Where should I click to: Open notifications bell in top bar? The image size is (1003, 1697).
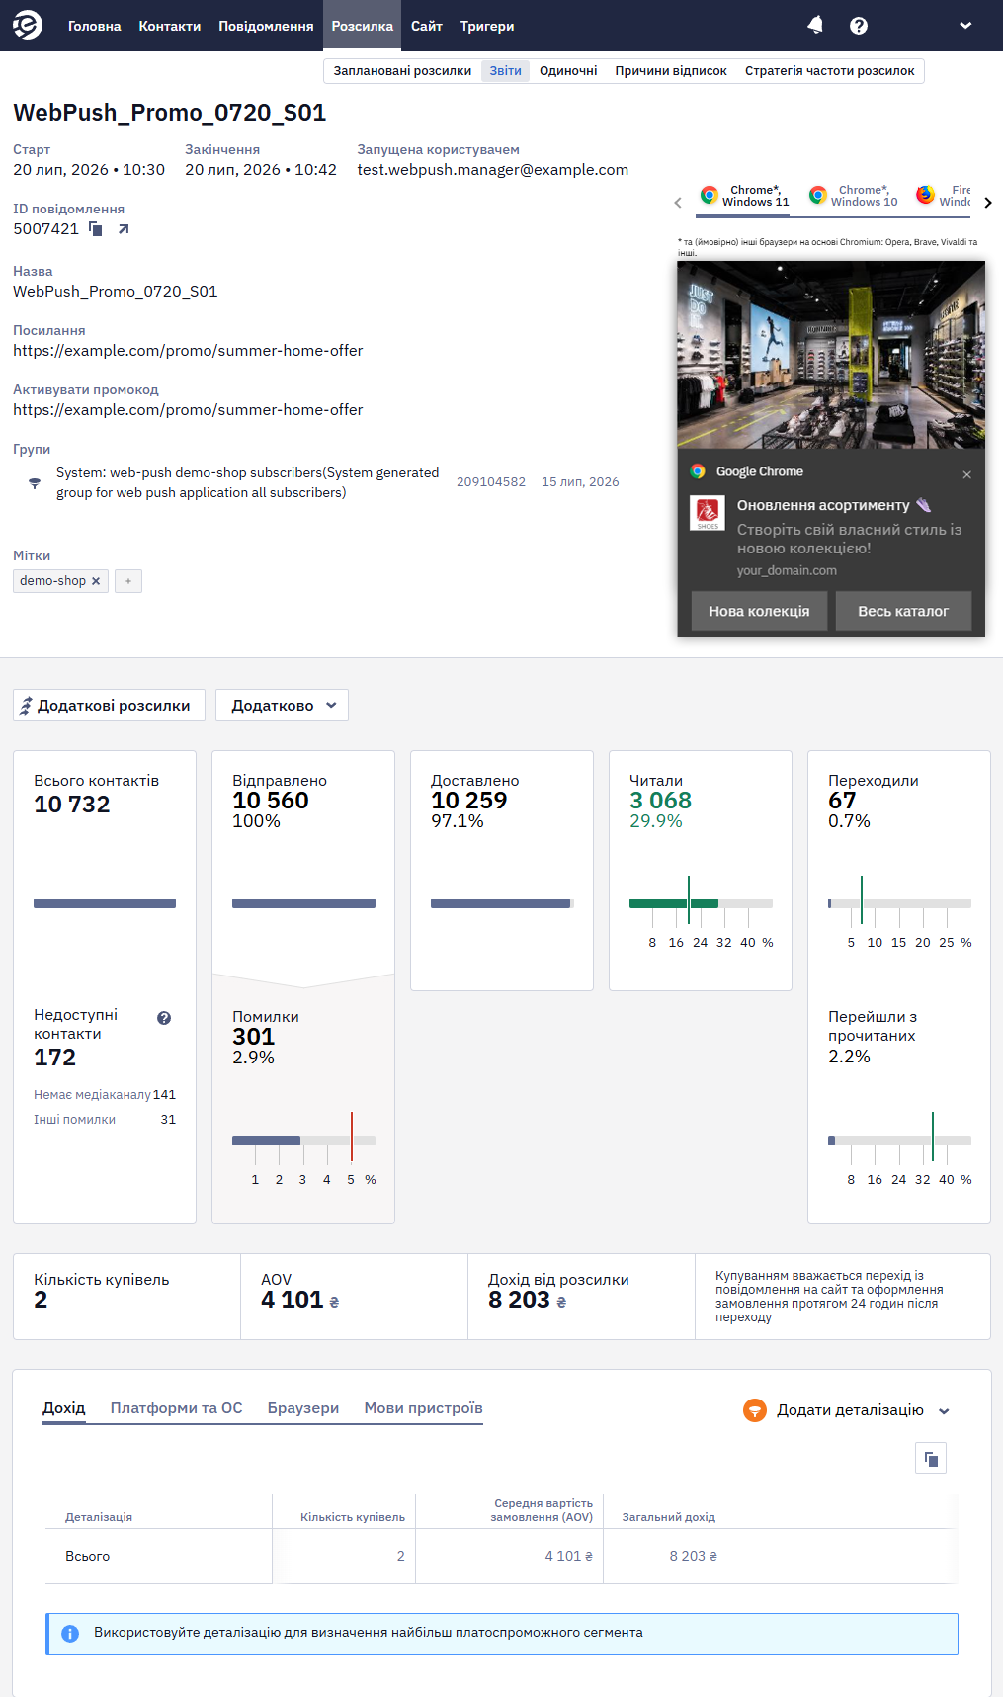click(815, 26)
